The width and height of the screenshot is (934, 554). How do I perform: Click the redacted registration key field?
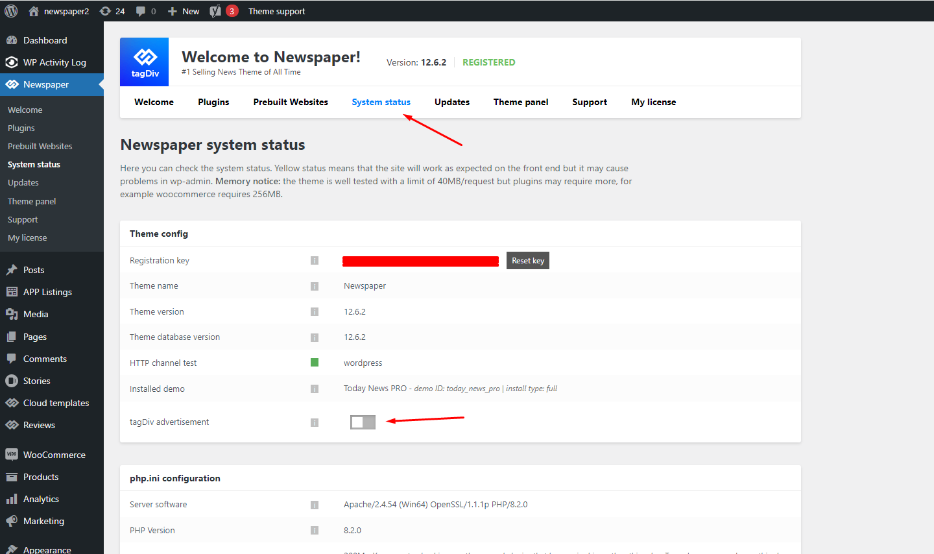pyautogui.click(x=420, y=261)
